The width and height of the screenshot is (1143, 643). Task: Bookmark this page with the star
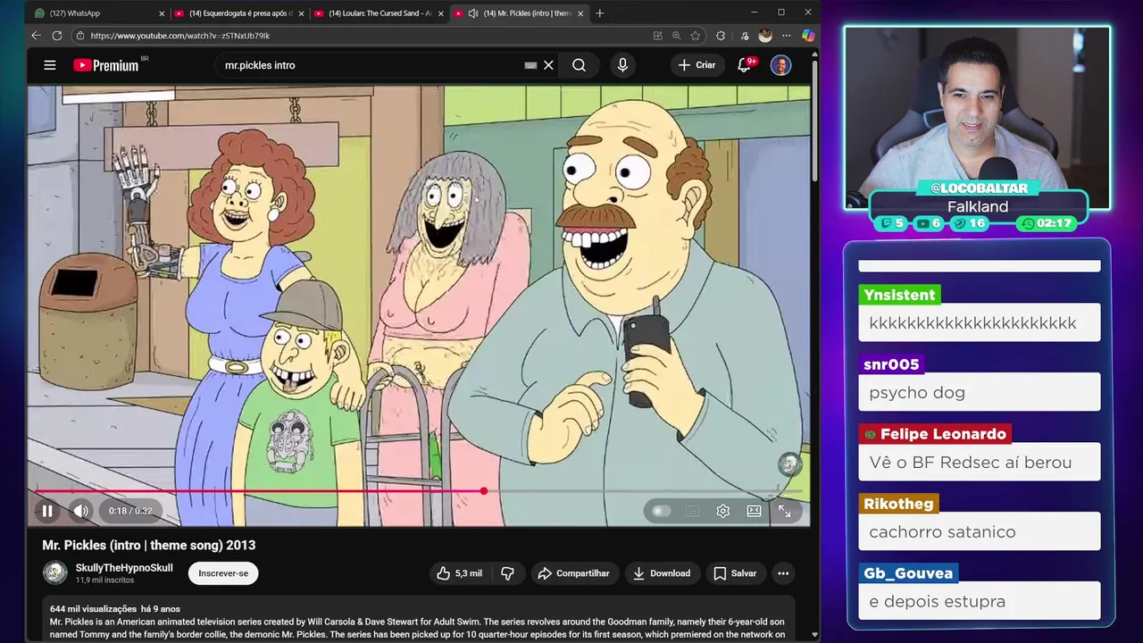click(696, 36)
